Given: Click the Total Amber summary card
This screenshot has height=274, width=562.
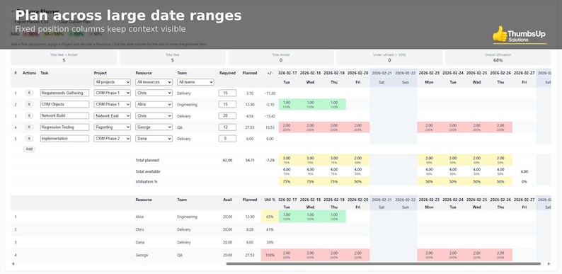Looking at the screenshot, I should [281, 58].
